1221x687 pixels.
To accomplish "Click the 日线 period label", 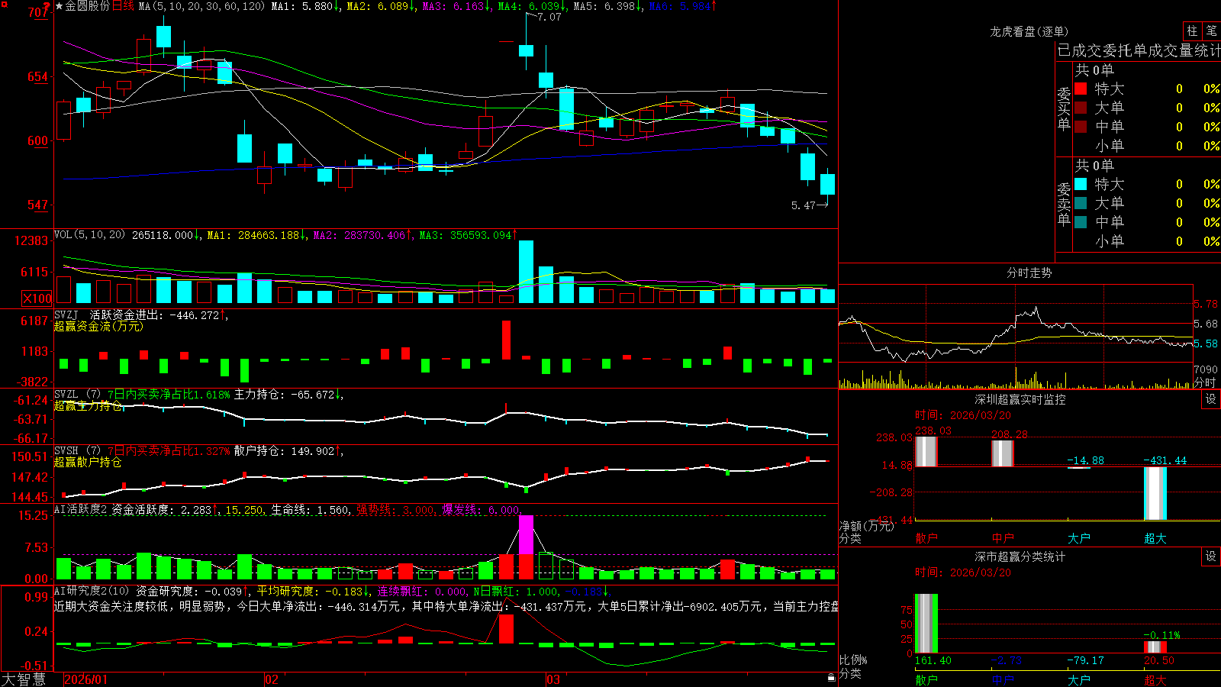I will 124,6.
